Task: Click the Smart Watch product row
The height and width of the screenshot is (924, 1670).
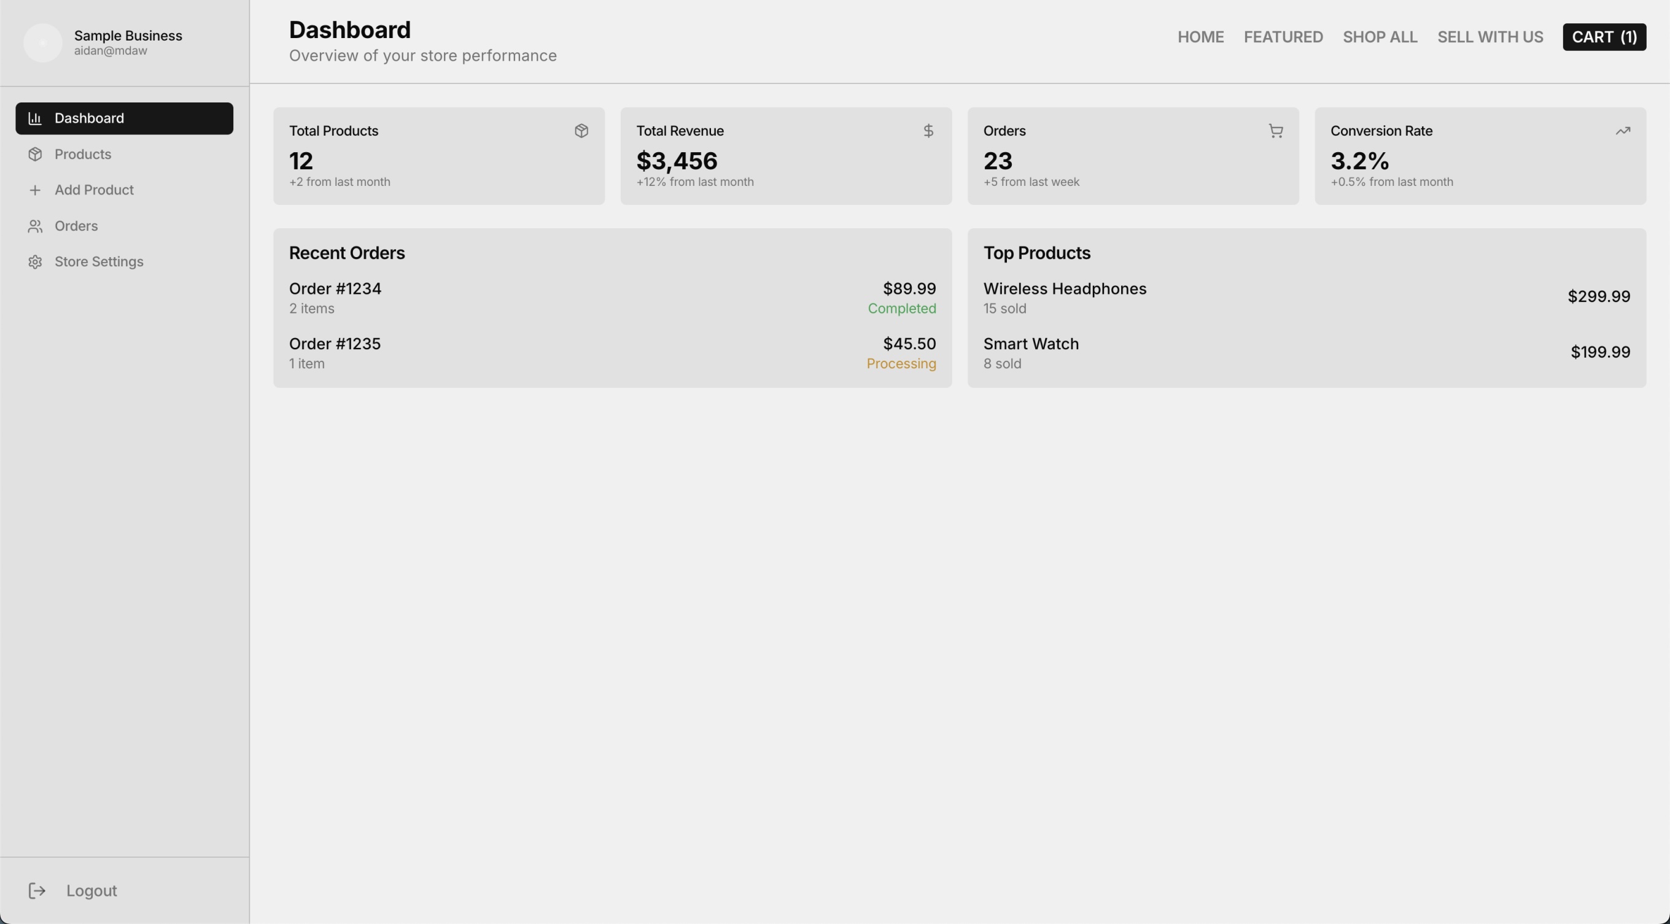Action: point(1031,344)
